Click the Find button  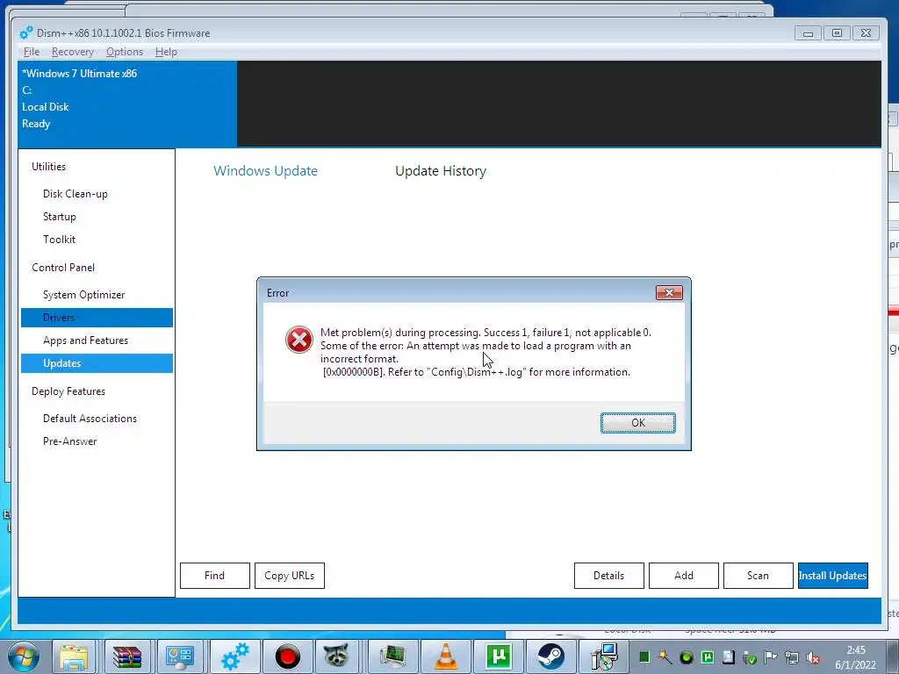(215, 576)
